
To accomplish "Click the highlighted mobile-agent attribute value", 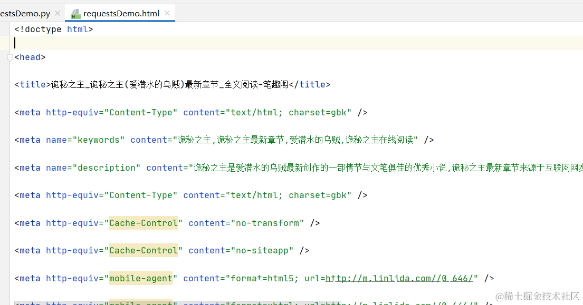I will 141,278.
